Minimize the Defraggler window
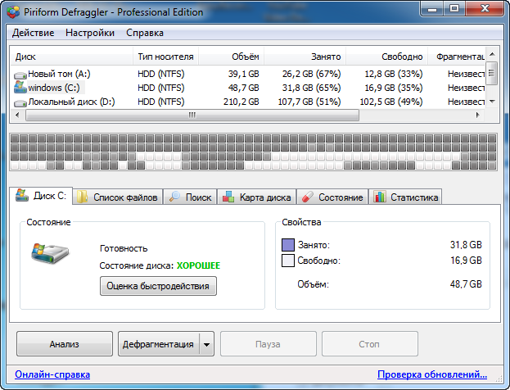The height and width of the screenshot is (390, 510). coord(432,9)
